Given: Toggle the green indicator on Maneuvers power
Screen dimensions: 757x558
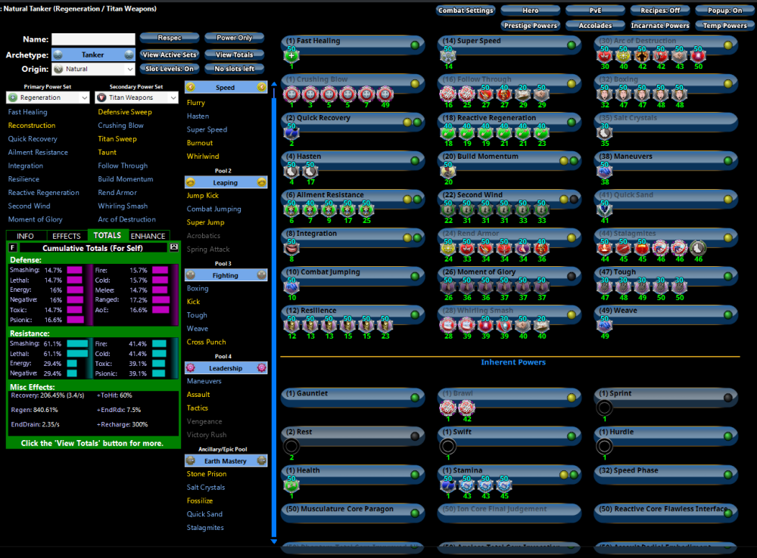Looking at the screenshot, I should (727, 161).
